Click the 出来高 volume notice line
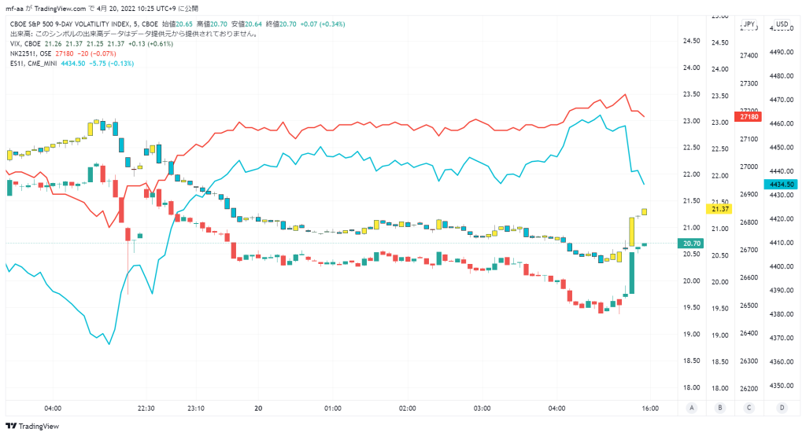Image resolution: width=806 pixels, height=436 pixels. 135,34
